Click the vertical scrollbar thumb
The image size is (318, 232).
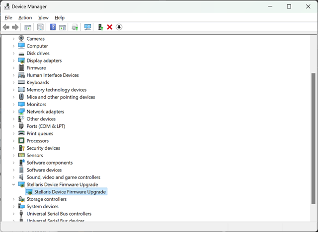coord(314,138)
